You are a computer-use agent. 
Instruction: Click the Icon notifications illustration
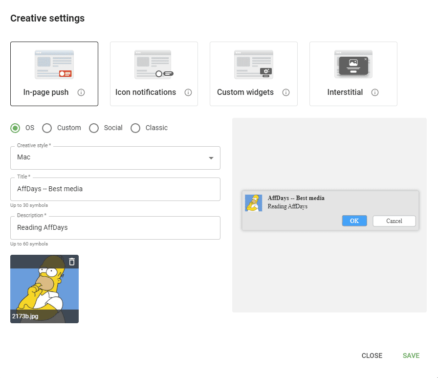[154, 65]
